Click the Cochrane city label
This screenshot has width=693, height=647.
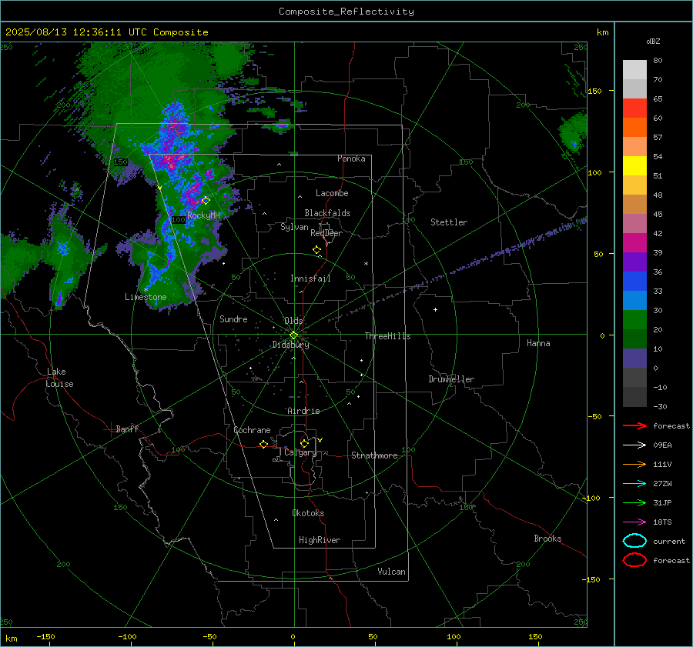coord(252,430)
